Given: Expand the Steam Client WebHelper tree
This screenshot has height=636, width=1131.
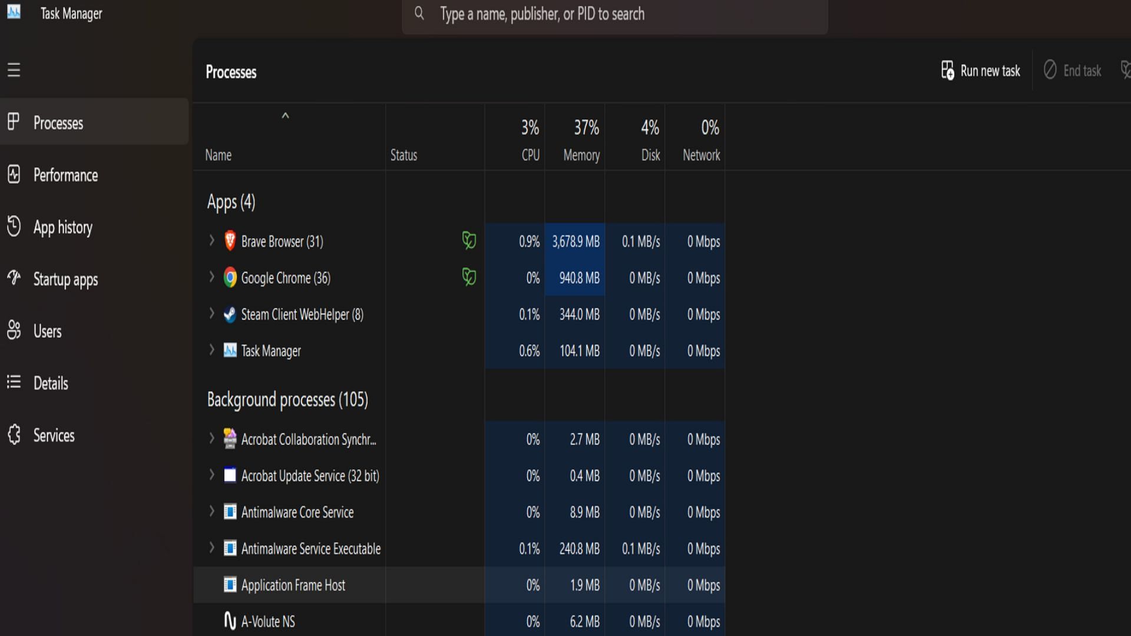Looking at the screenshot, I should click(x=211, y=314).
